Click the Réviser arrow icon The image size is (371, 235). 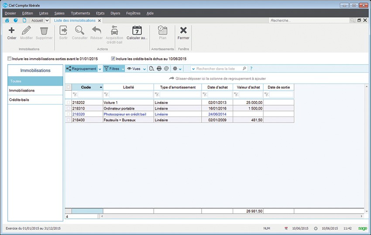tap(96, 30)
